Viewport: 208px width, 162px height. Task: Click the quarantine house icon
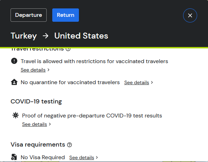14,82
